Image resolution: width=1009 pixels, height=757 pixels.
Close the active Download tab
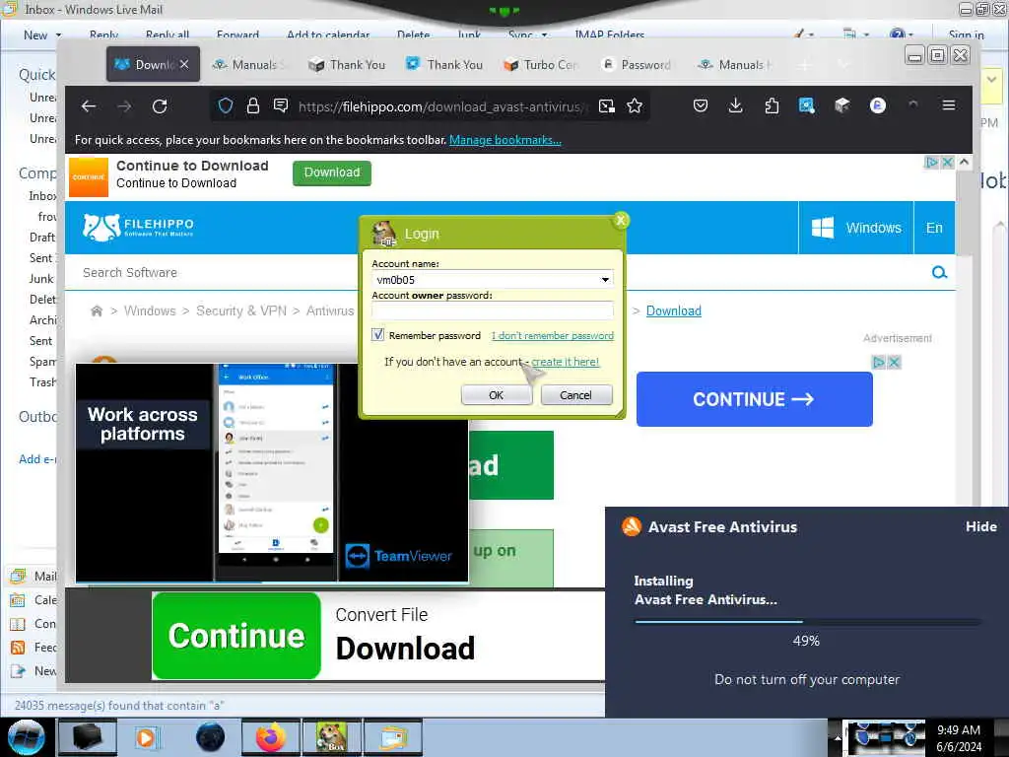[184, 64]
